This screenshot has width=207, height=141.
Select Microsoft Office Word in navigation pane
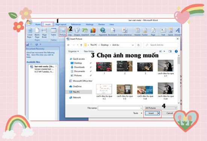click(81, 81)
